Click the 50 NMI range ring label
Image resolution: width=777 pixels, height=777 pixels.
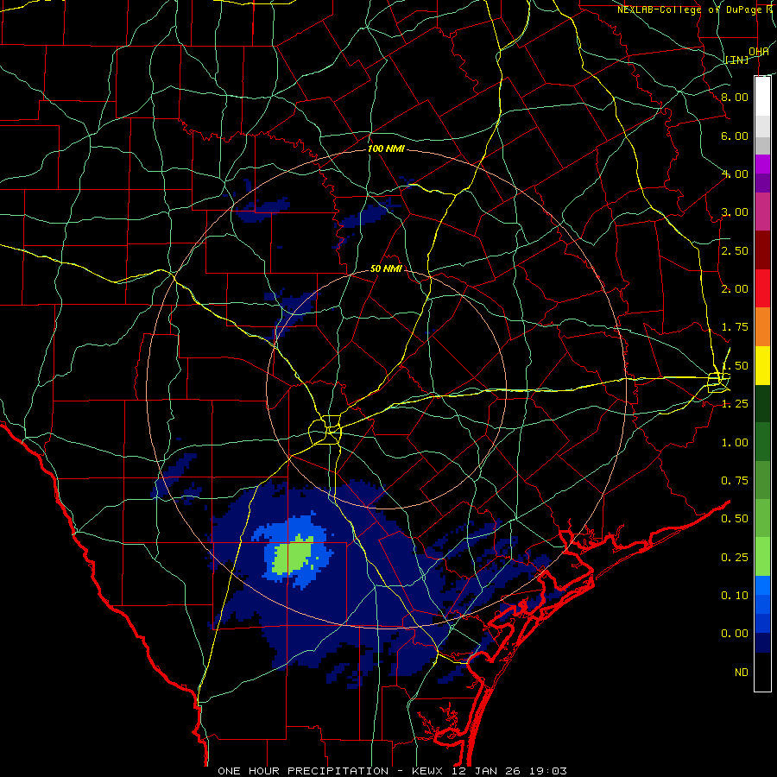pyautogui.click(x=386, y=269)
